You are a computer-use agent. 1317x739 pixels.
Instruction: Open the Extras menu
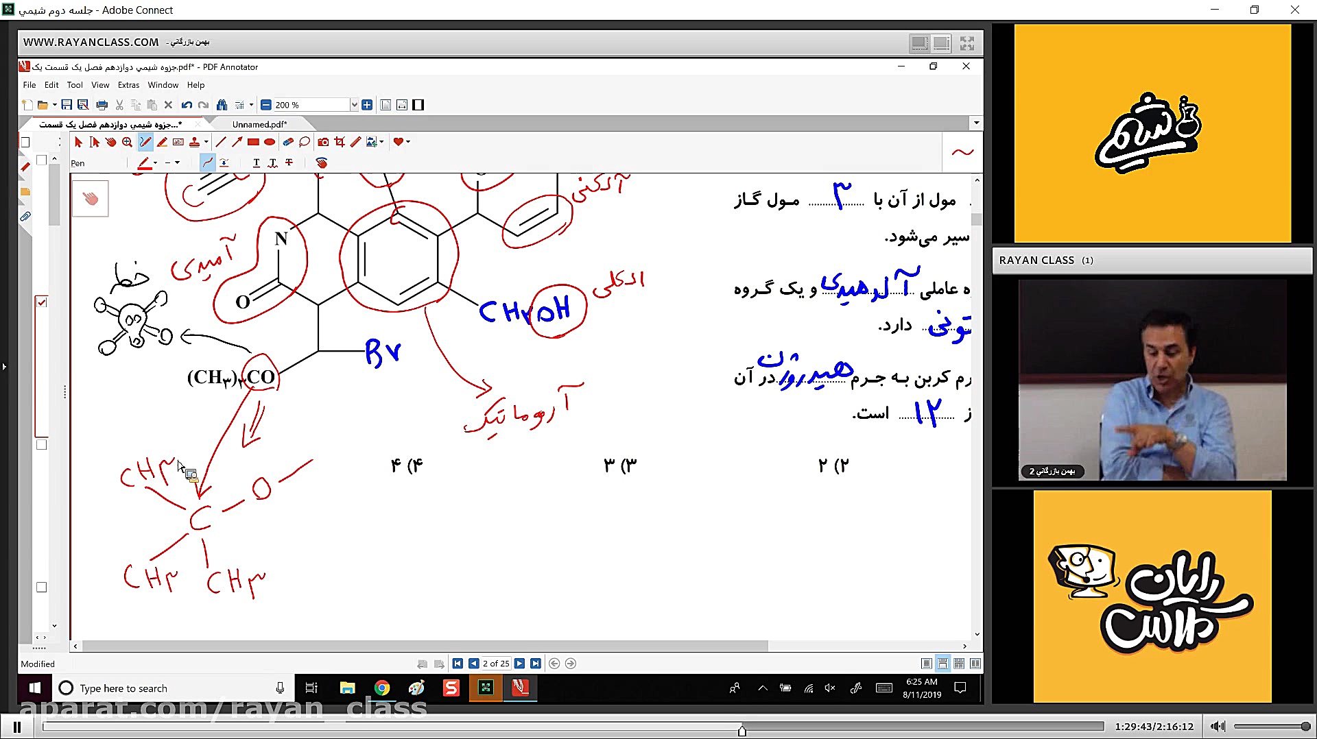[128, 85]
